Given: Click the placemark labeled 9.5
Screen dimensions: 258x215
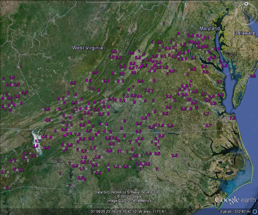Looking at the screenshot, I should [x=132, y=68].
